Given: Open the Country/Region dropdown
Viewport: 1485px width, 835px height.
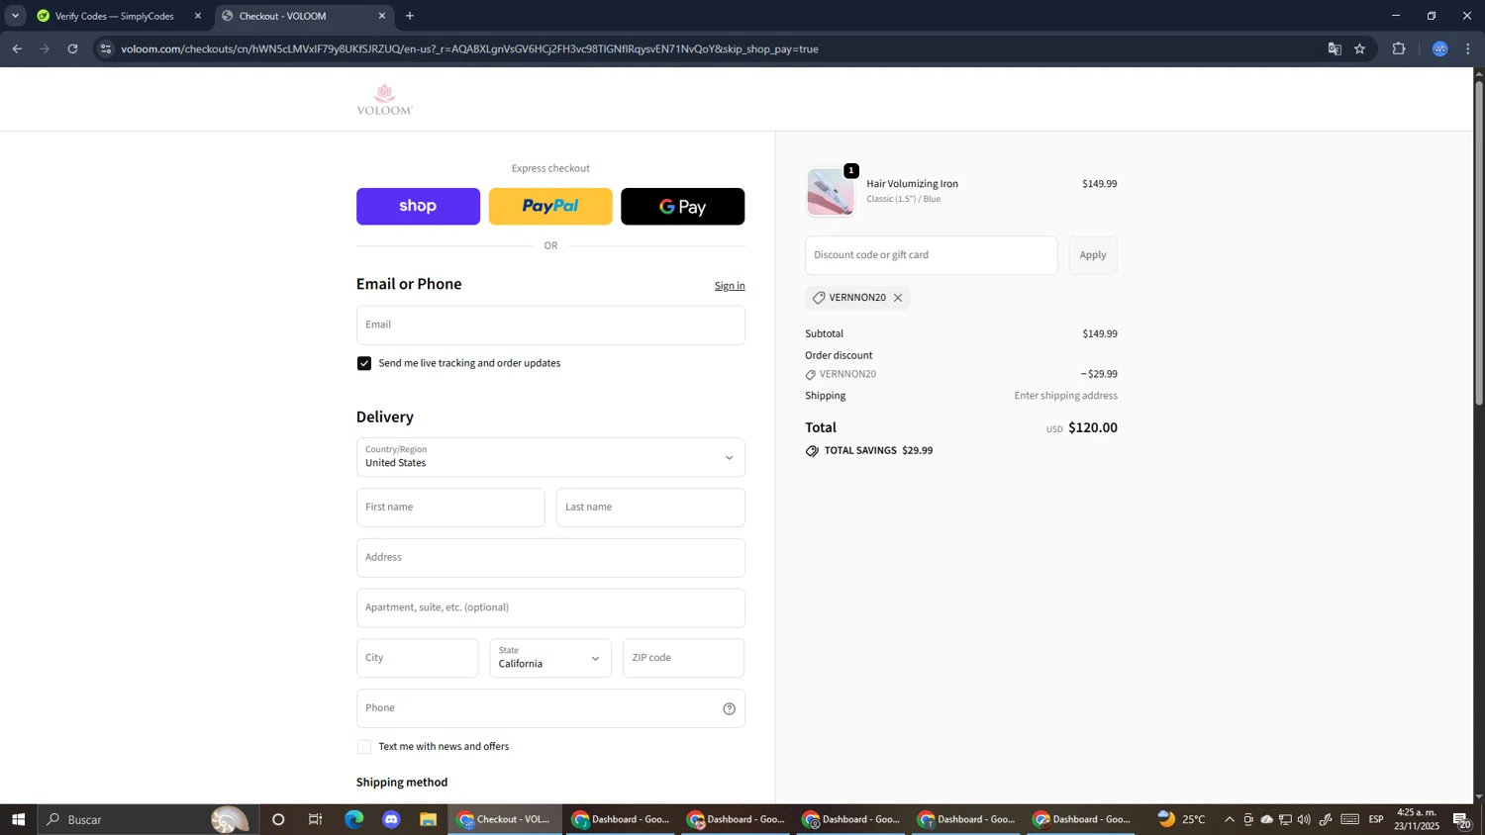Looking at the screenshot, I should 550,457.
